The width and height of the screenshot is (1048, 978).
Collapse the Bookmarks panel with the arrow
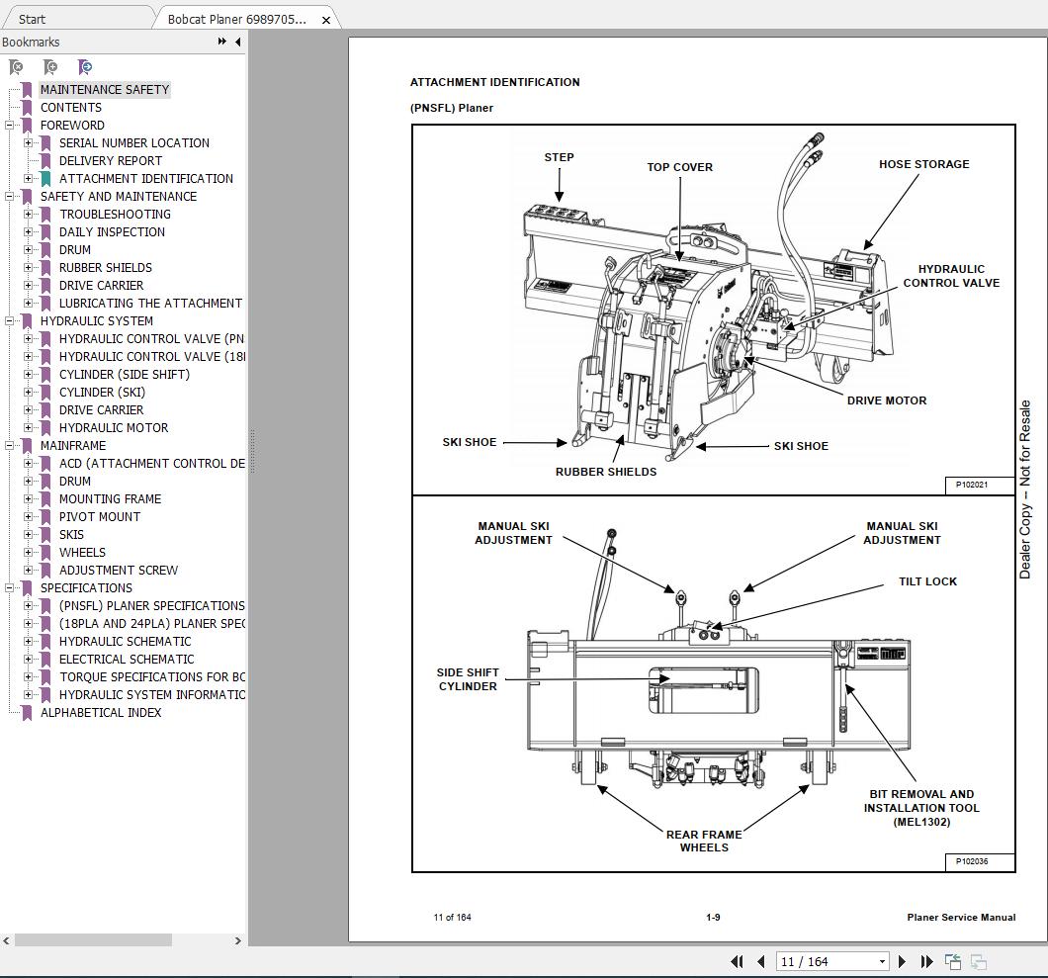(236, 42)
